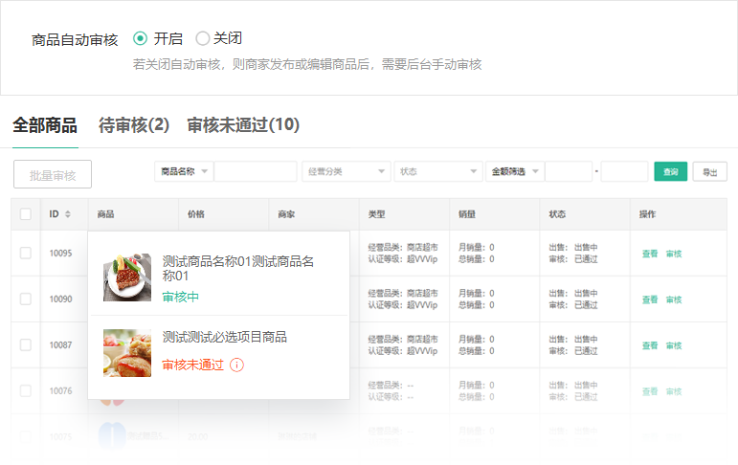Image resolution: width=738 pixels, height=465 pixels.
Task: Click the red 审核未通过 status text
Action: pos(192,365)
